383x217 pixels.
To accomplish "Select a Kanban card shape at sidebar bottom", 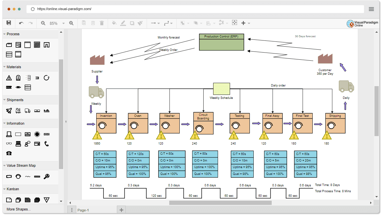I will [9, 199].
